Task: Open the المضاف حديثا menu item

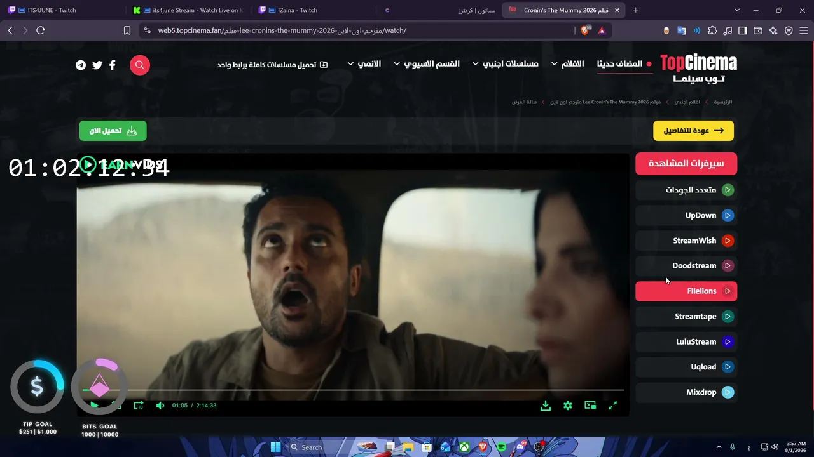Action: (x=624, y=64)
